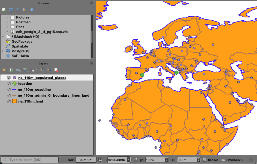Select the ne_110m_admin_0_boundary_lines_land layer name

click(53, 95)
